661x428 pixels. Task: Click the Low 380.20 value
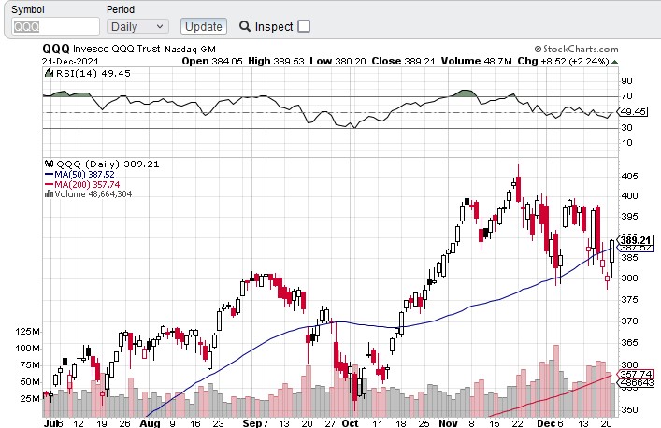[338, 61]
